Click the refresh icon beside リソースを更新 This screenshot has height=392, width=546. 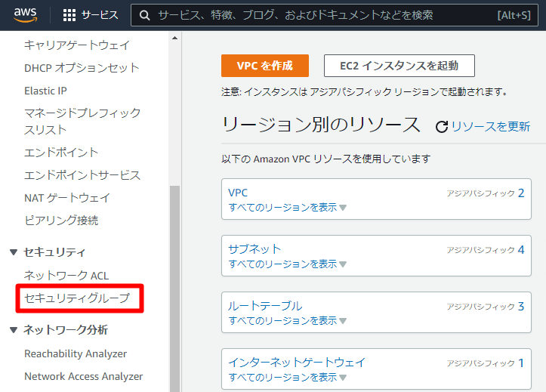click(x=442, y=127)
